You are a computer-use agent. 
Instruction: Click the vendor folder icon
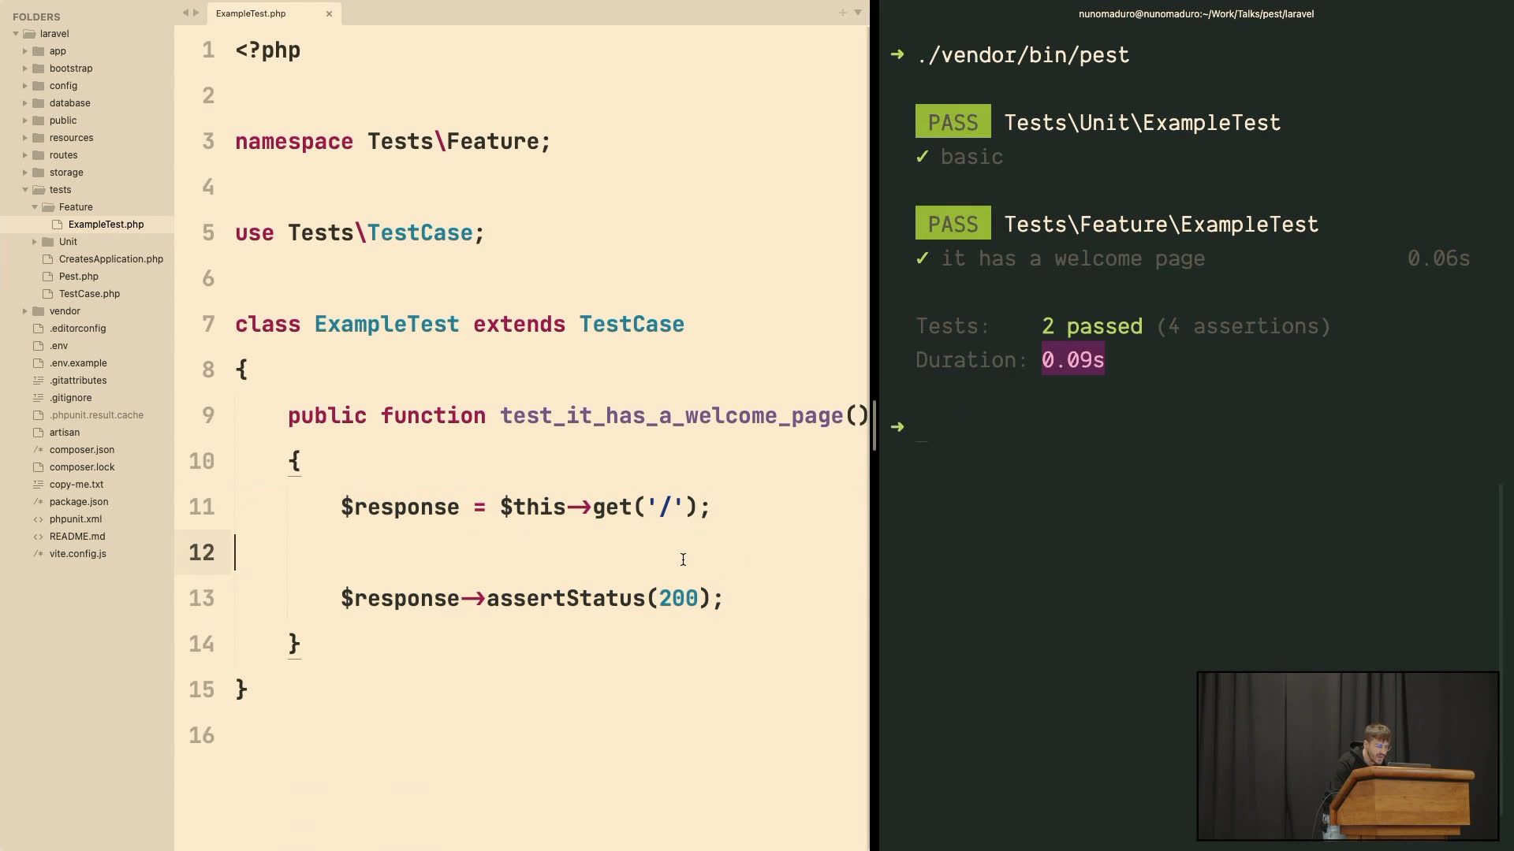(x=38, y=311)
